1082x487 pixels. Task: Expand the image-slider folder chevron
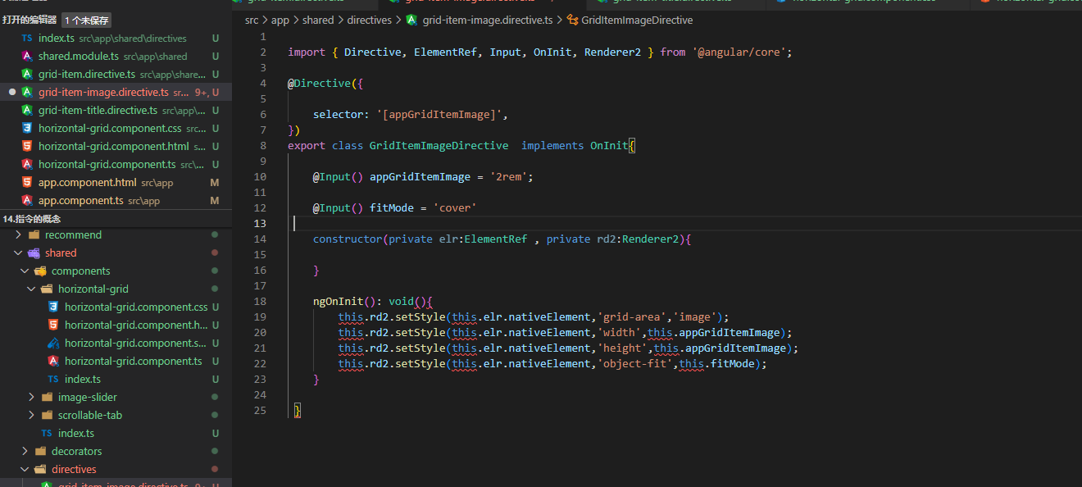tap(32, 398)
